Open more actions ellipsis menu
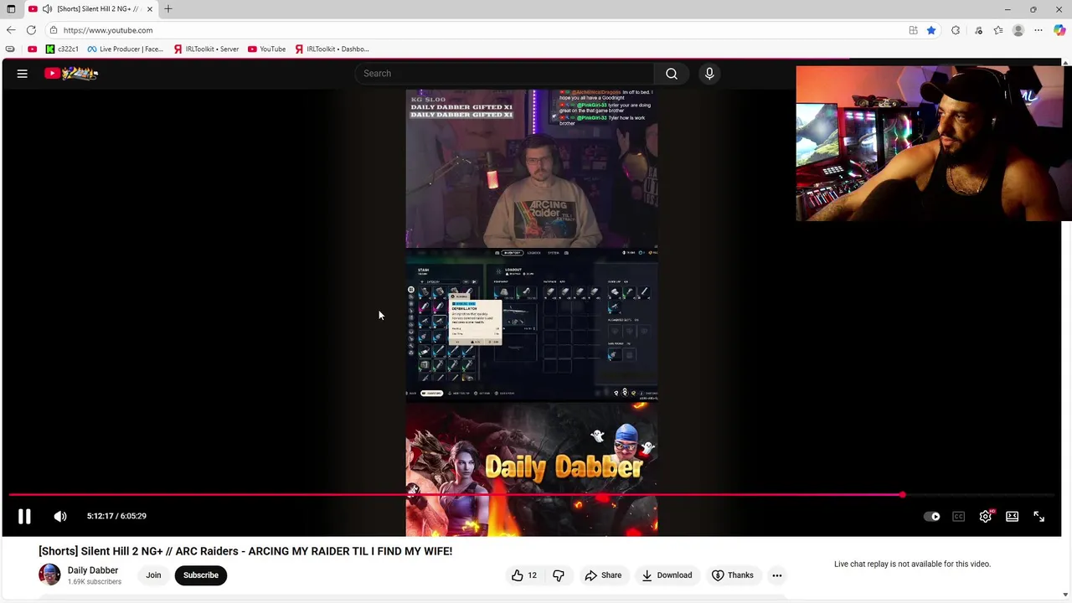This screenshot has width=1072, height=603. click(x=777, y=575)
